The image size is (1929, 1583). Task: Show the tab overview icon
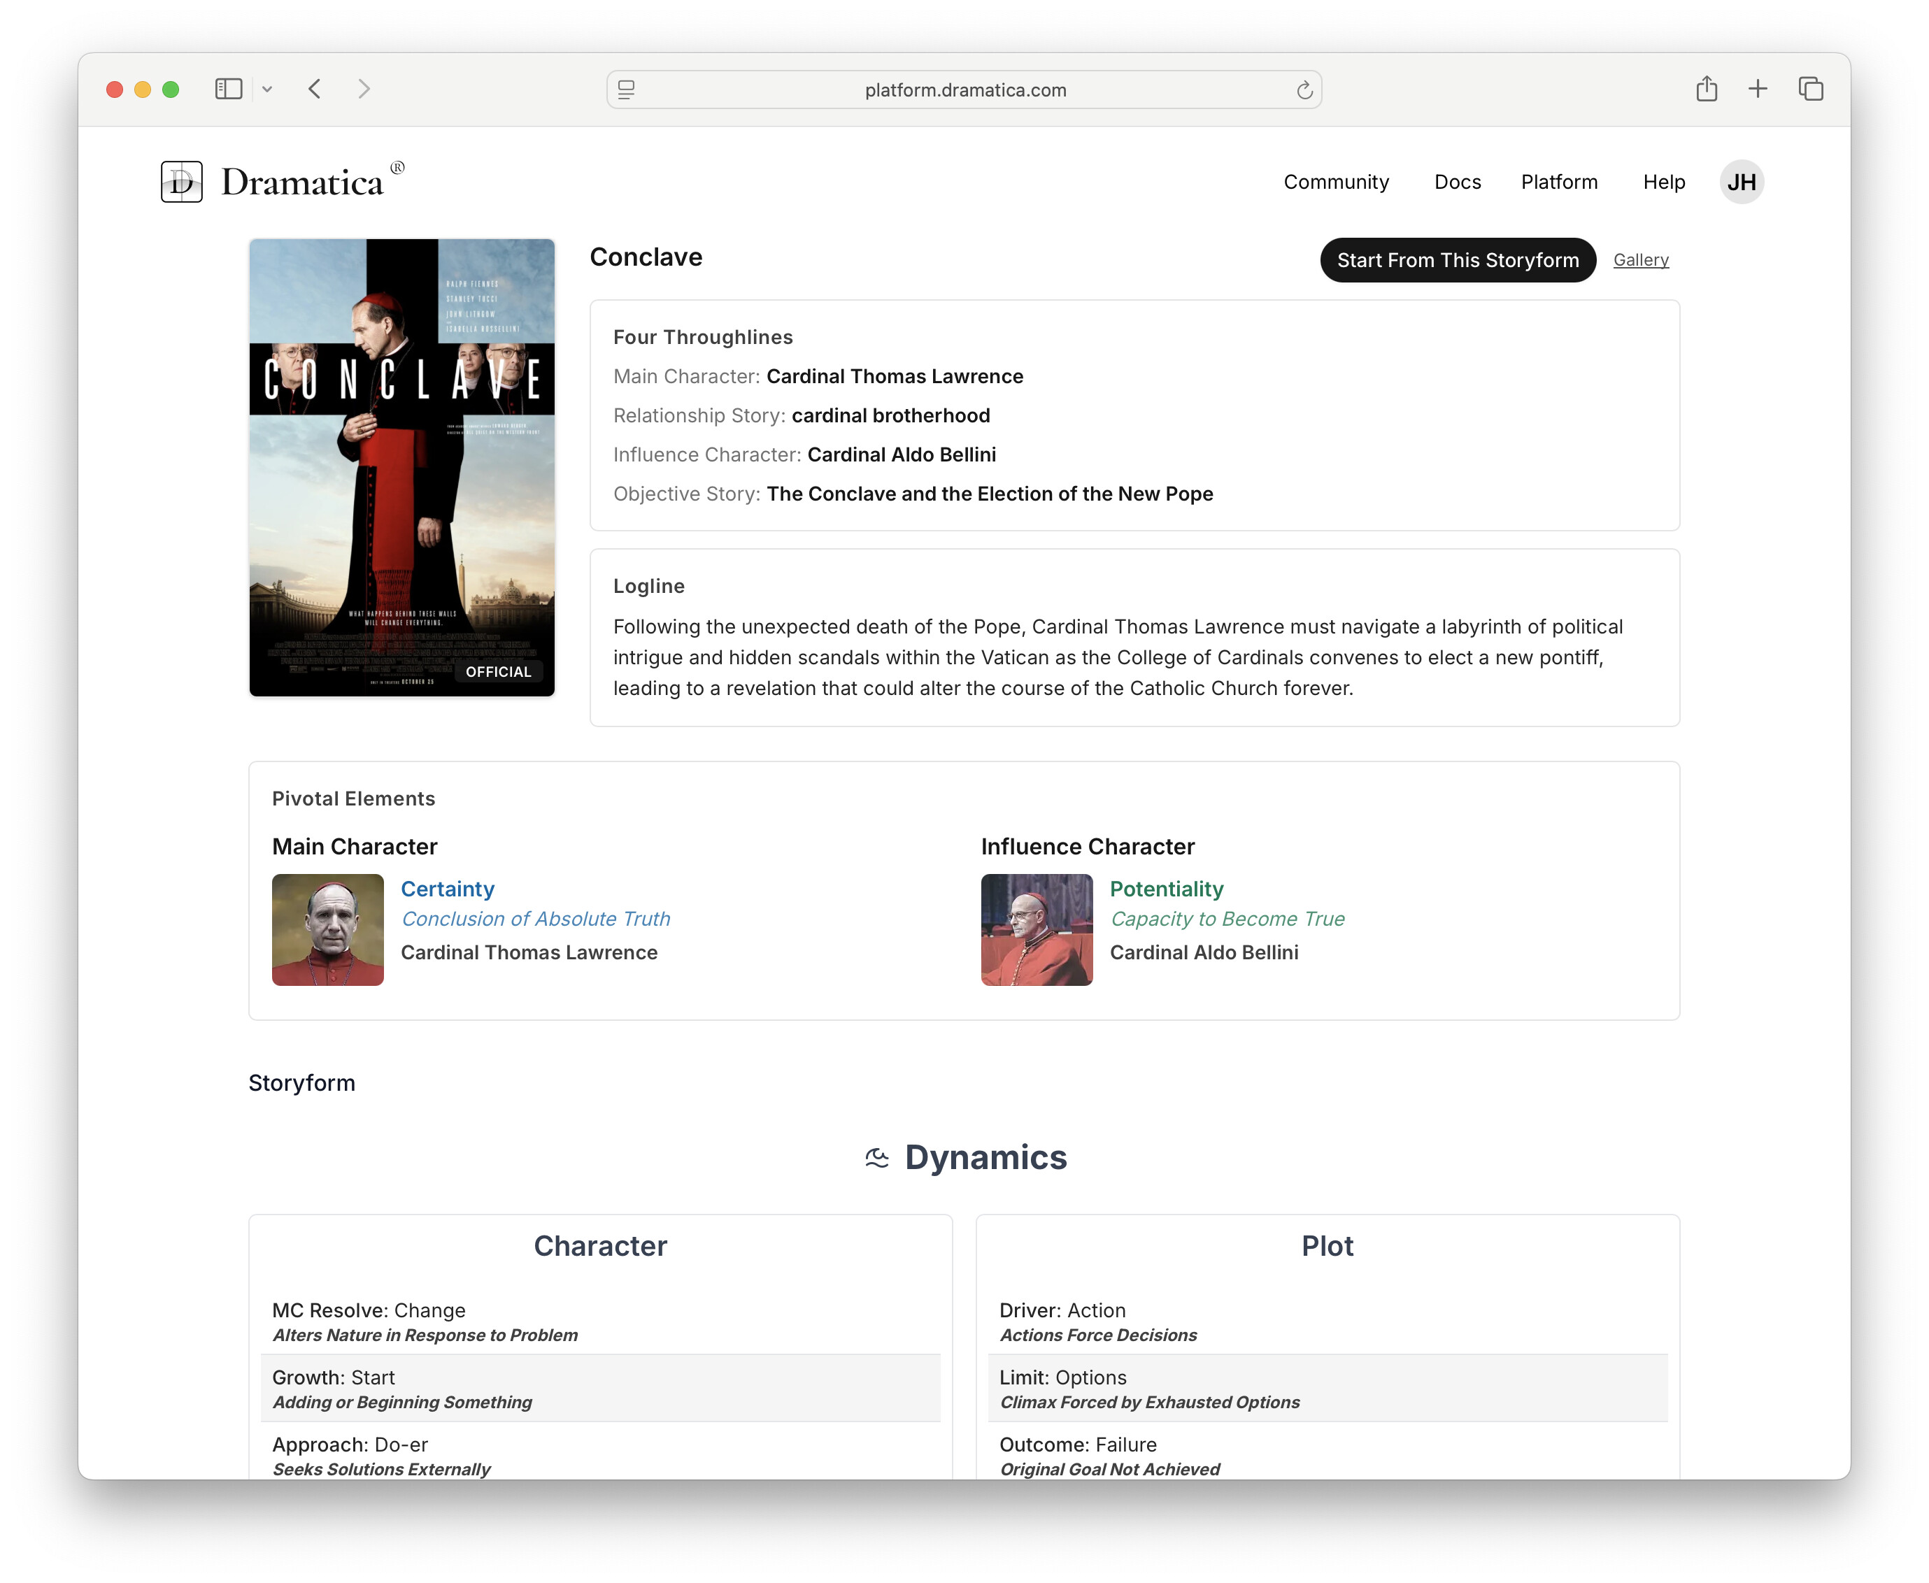pos(1810,89)
